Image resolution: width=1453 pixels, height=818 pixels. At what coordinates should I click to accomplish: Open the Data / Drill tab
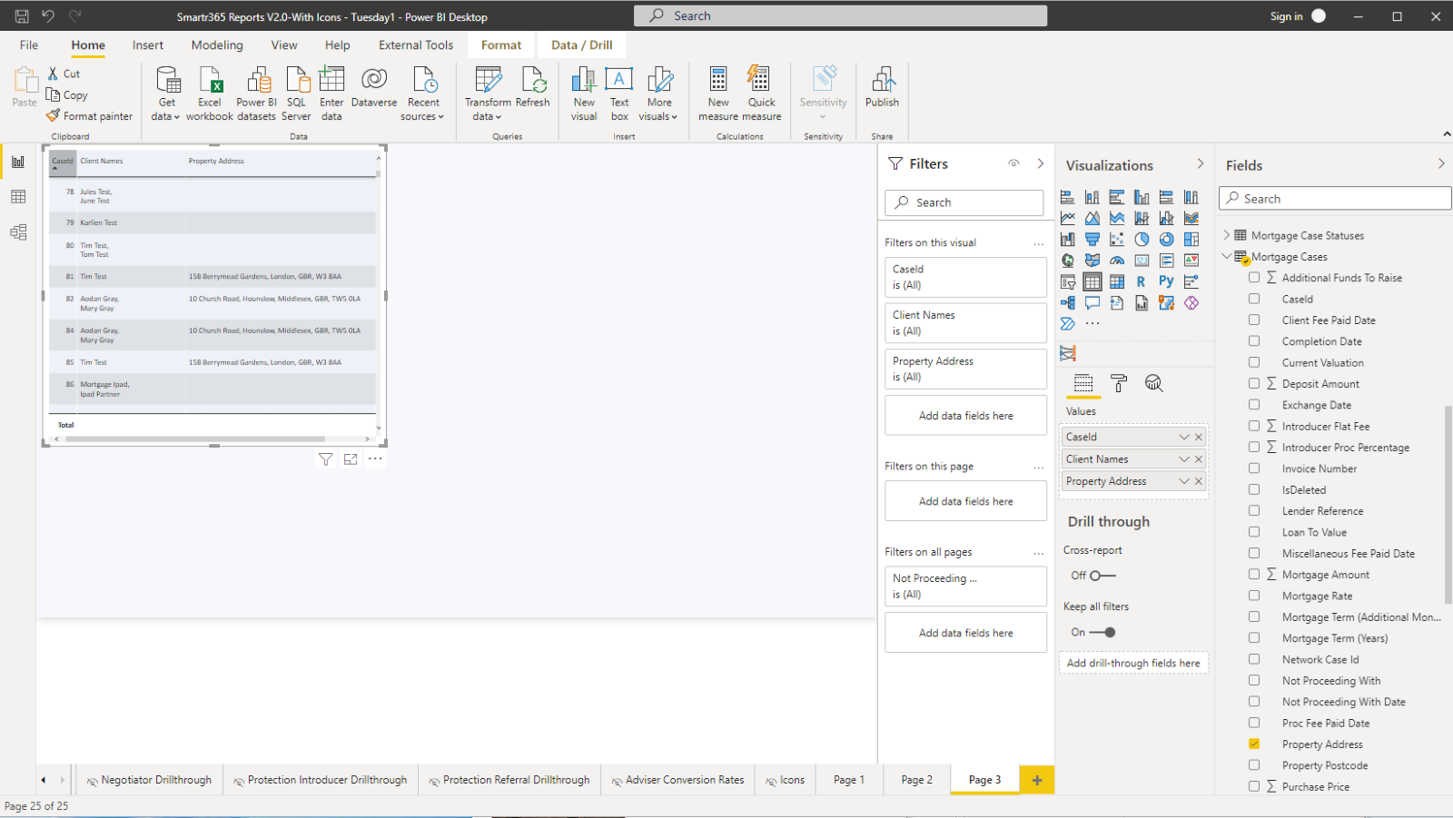tap(581, 44)
